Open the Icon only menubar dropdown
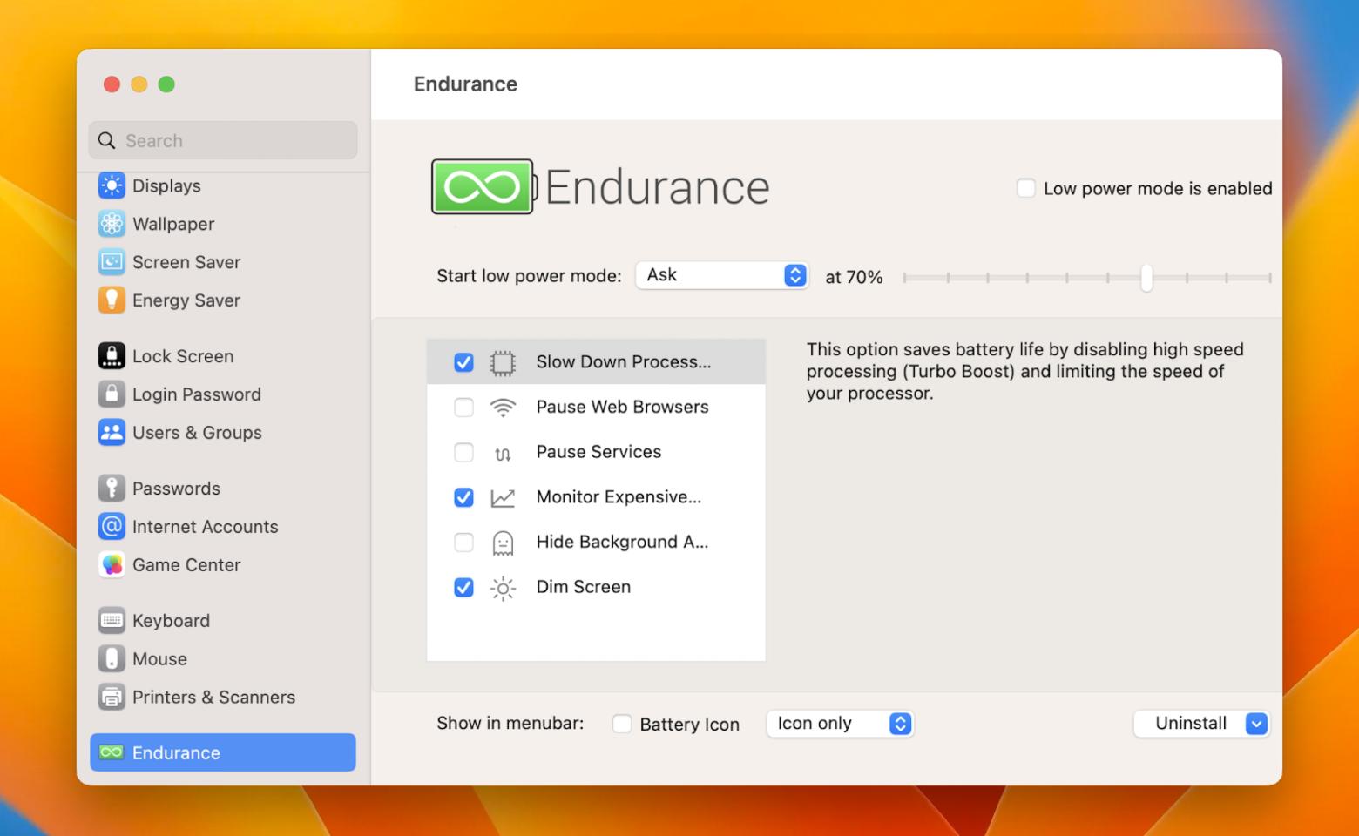1359x836 pixels. tap(840, 724)
